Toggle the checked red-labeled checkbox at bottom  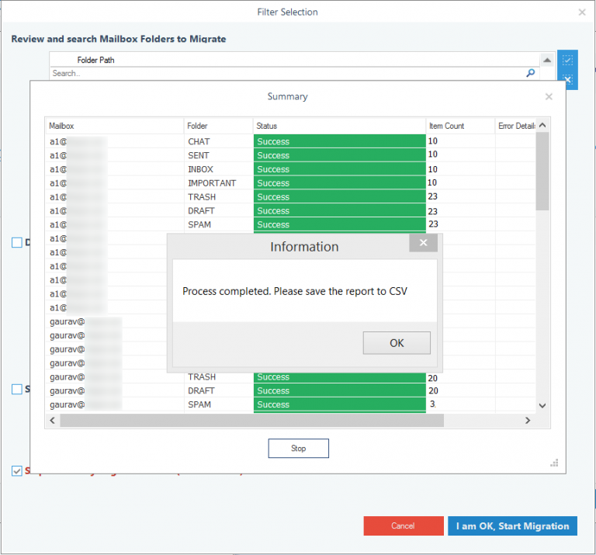17,470
